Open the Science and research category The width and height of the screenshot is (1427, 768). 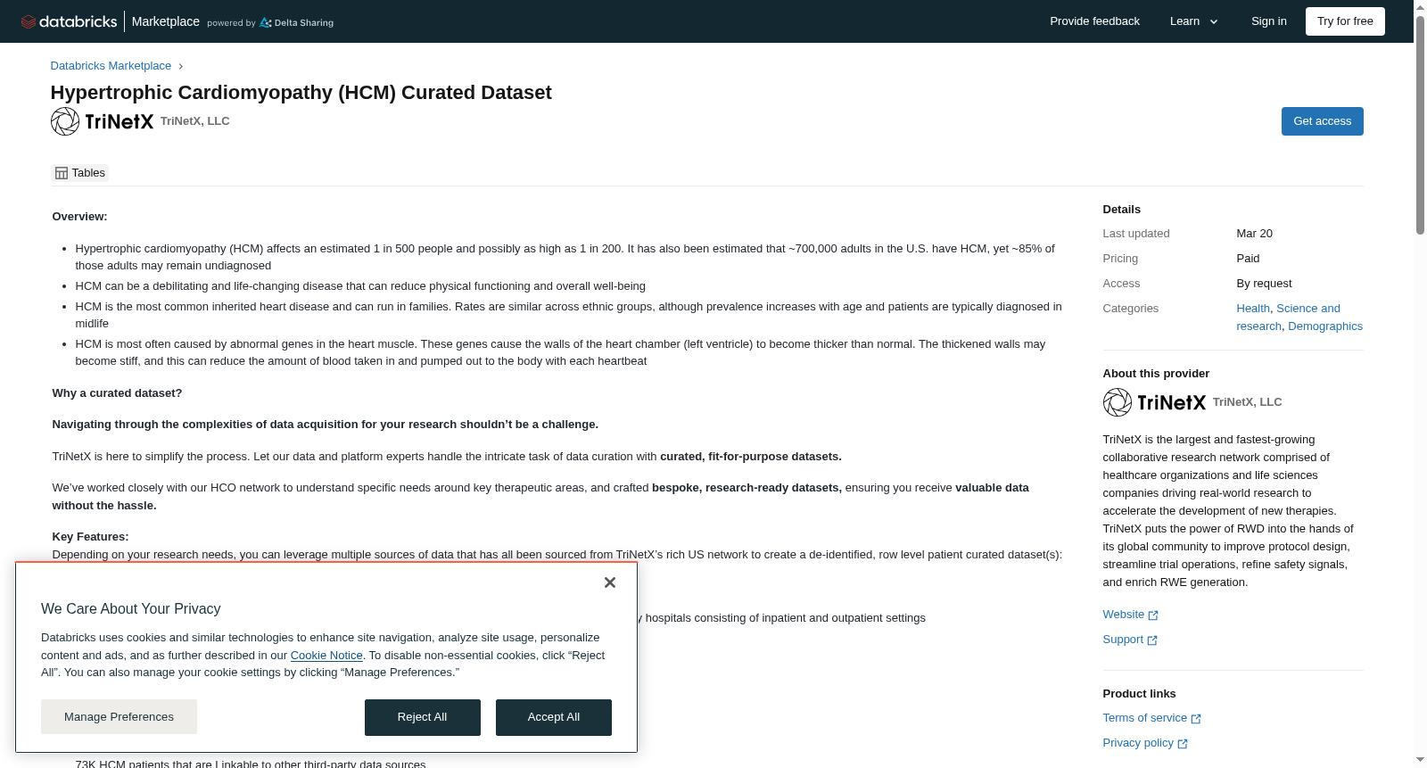[x=1289, y=318]
